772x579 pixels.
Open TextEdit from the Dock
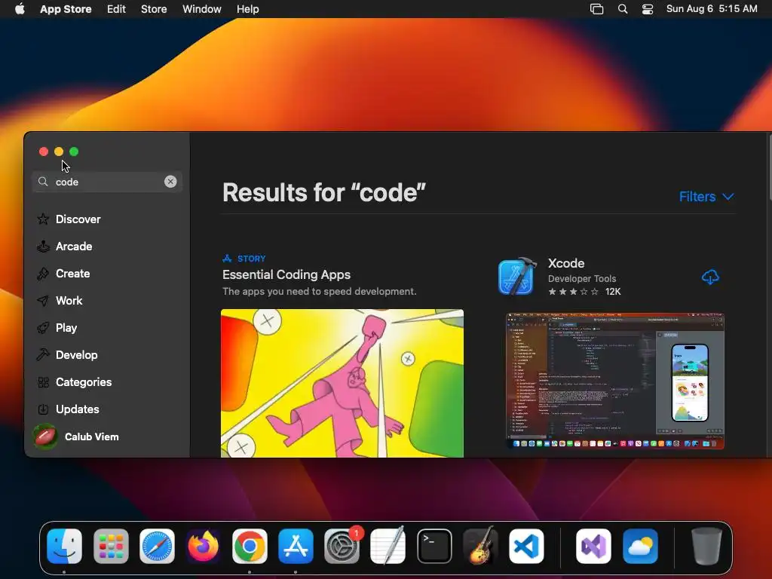pos(388,546)
